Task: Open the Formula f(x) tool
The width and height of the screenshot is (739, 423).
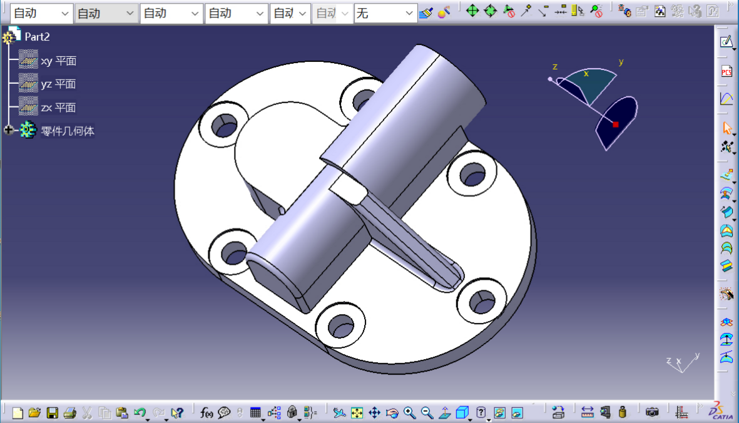Action: pyautogui.click(x=206, y=412)
